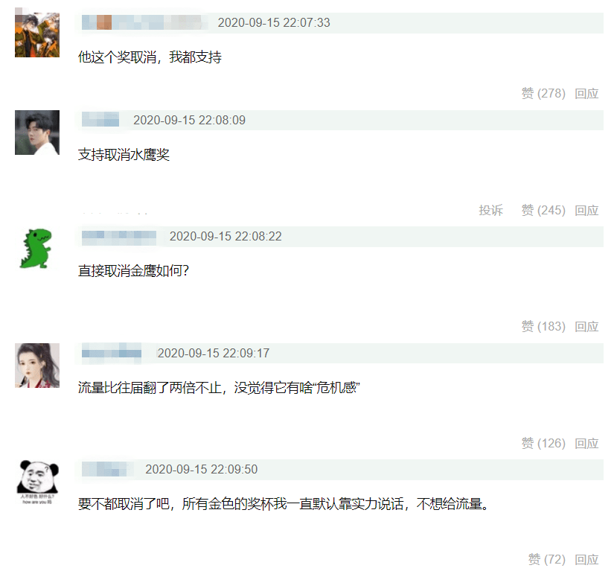
Task: Reply to the 直接取消金鹰如何 comment
Action: [x=586, y=326]
